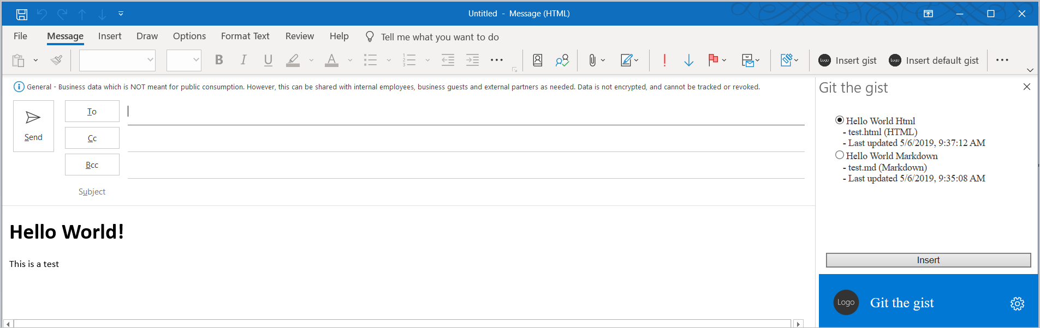Image resolution: width=1040 pixels, height=328 pixels.
Task: Collapse the ribbon with chevron
Action: [1030, 70]
